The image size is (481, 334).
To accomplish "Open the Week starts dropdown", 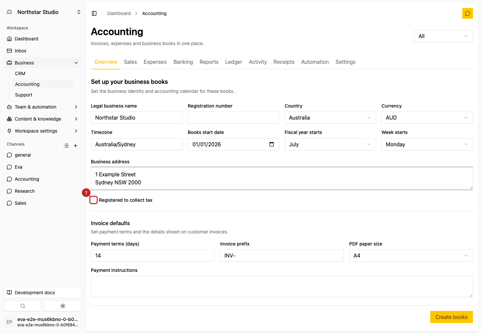I will point(427,144).
